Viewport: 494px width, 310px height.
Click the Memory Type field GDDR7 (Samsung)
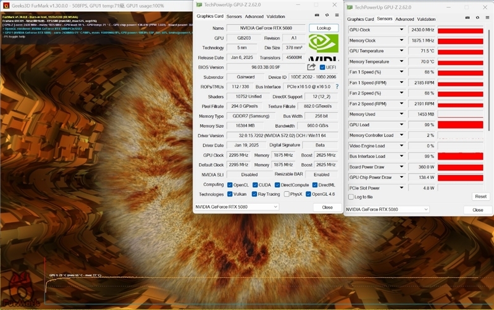click(251, 116)
